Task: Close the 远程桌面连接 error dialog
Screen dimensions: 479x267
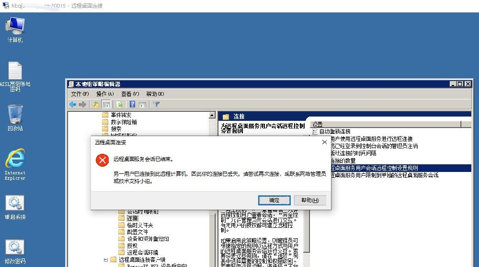Action: point(324,142)
